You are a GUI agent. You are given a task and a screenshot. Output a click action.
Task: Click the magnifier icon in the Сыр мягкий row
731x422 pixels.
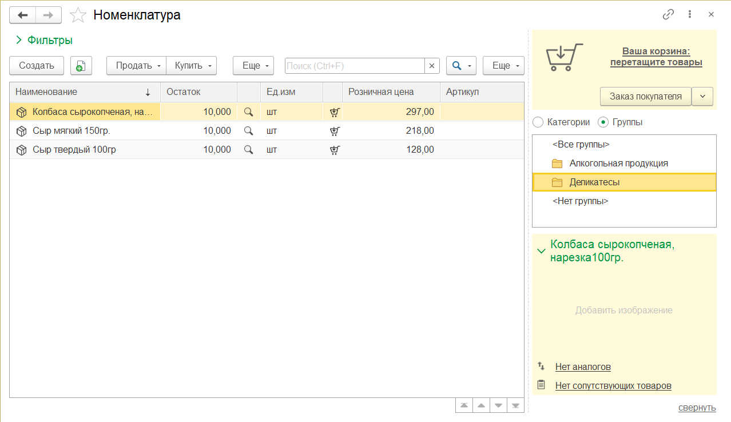tap(248, 131)
